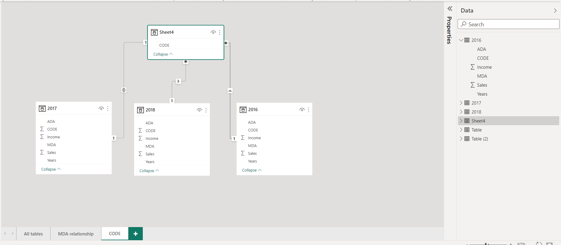Click the Search field in Data pane
561x245 pixels.
coord(508,24)
